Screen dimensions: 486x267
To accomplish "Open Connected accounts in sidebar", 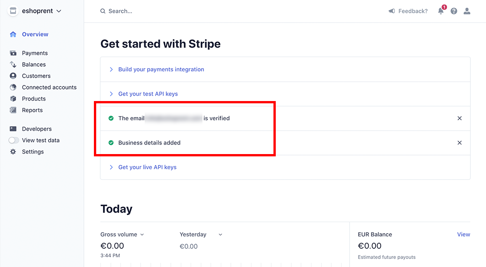I will (x=49, y=87).
